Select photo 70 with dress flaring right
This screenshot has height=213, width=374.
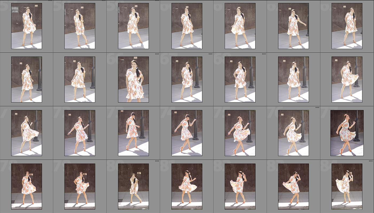click(x=347, y=79)
